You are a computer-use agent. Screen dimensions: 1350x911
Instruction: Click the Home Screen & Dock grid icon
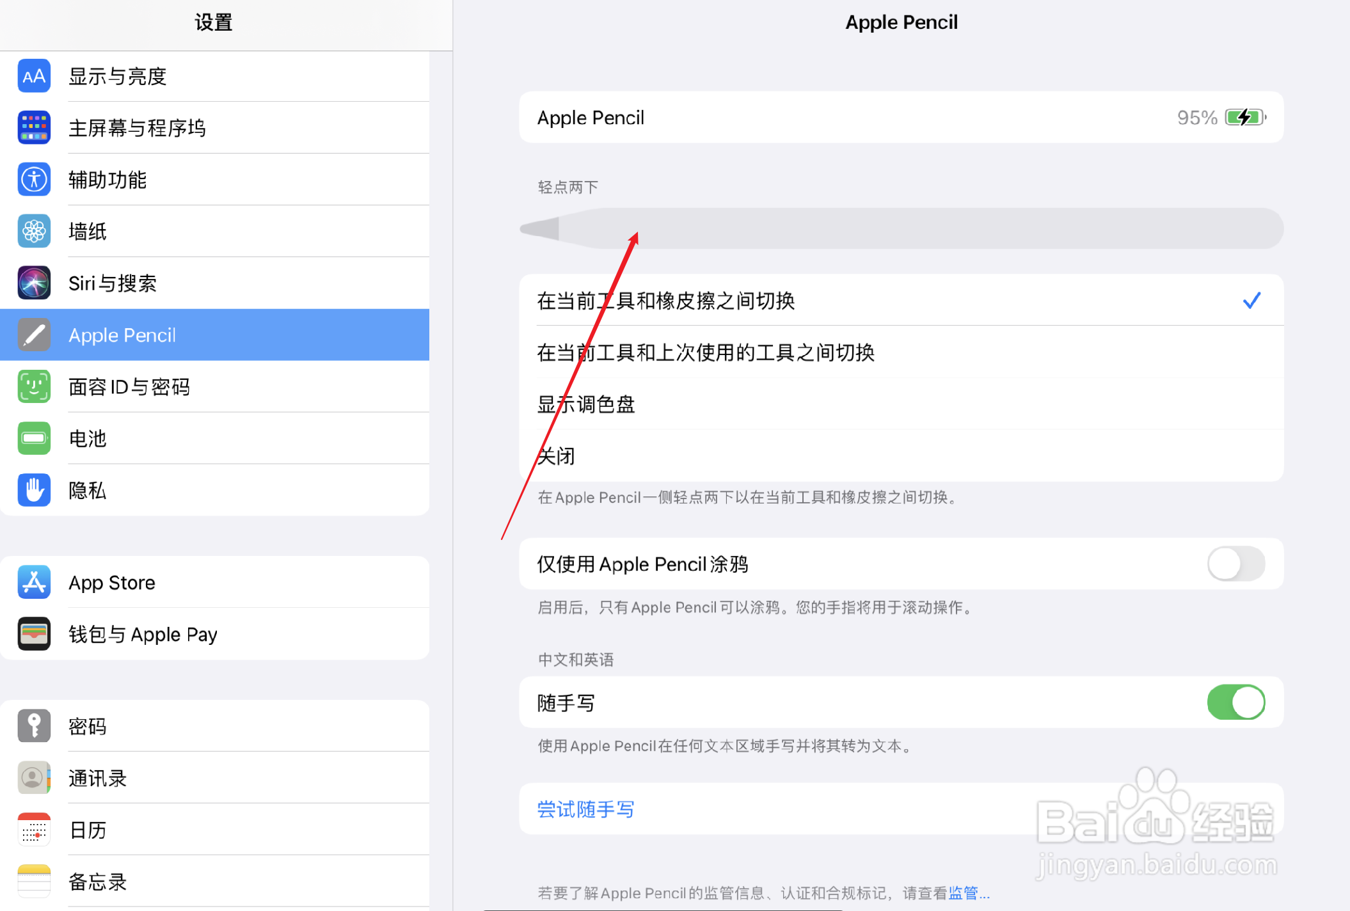(34, 128)
